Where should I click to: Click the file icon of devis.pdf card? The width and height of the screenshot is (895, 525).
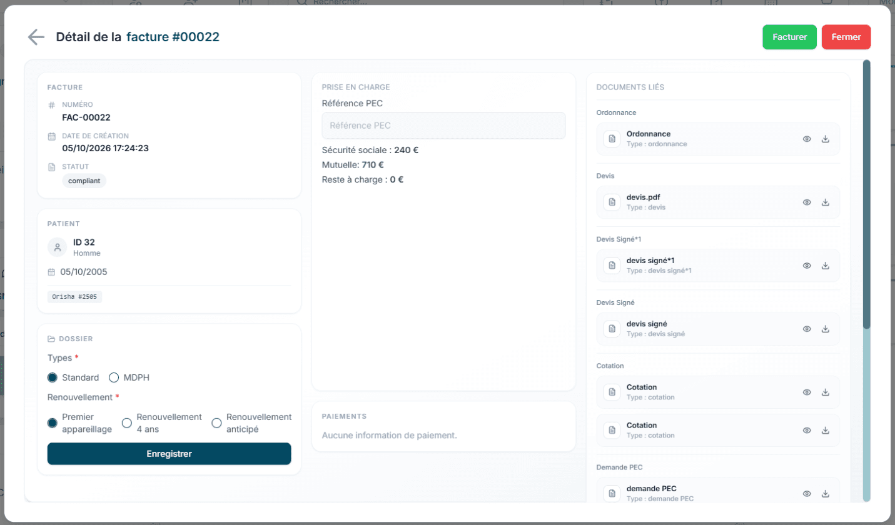[612, 202]
